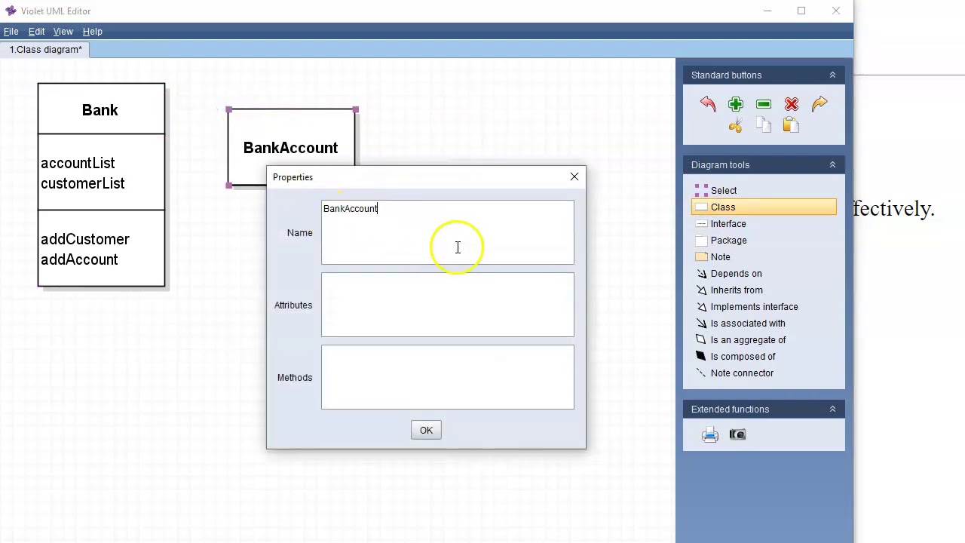Click the red Undo arrow
The width and height of the screenshot is (965, 543).
click(x=707, y=104)
